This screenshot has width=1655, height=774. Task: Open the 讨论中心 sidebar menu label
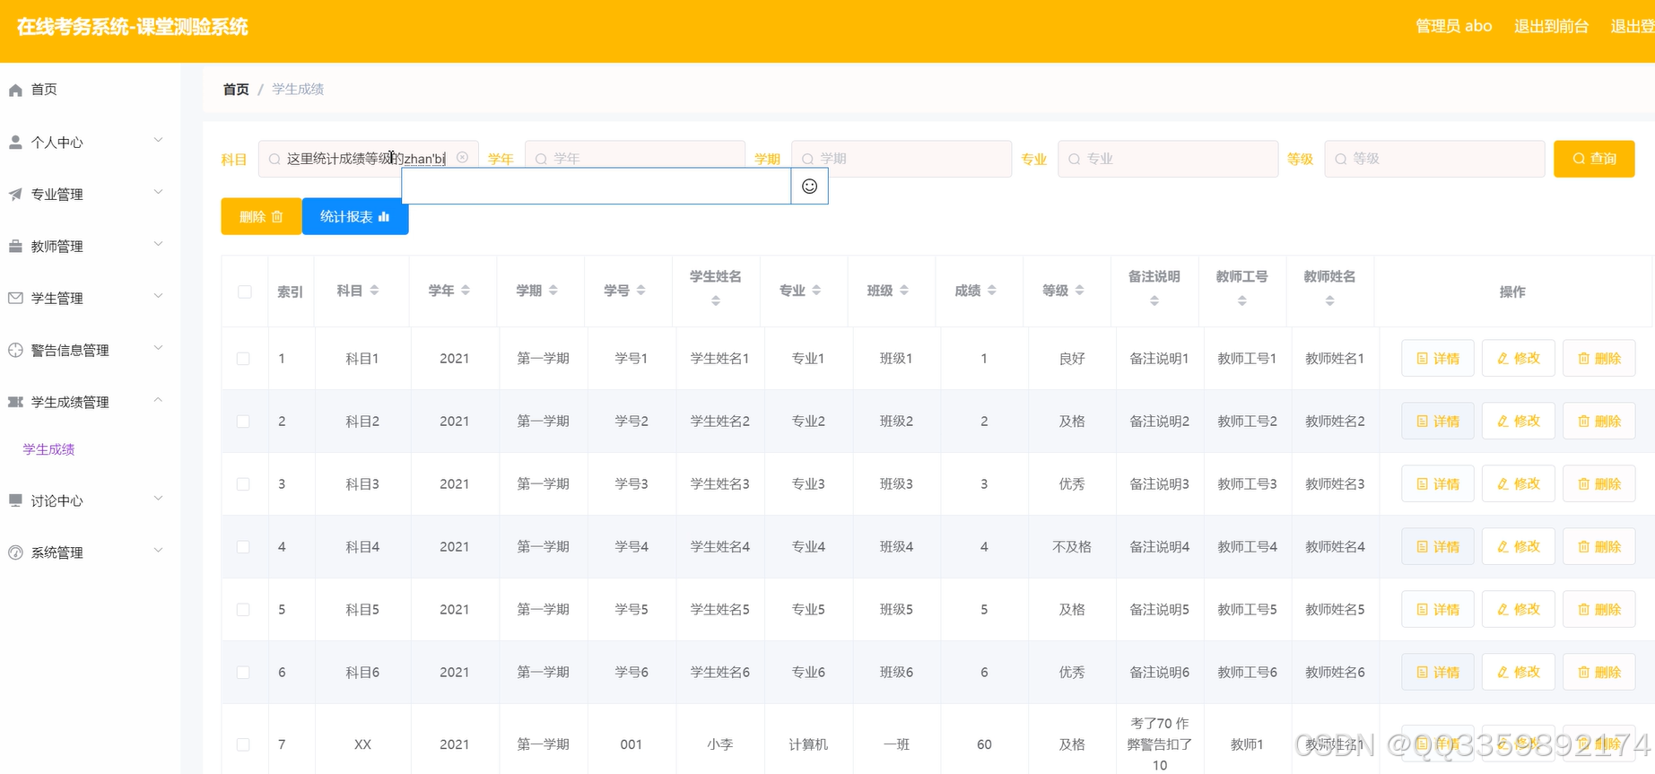(x=57, y=501)
